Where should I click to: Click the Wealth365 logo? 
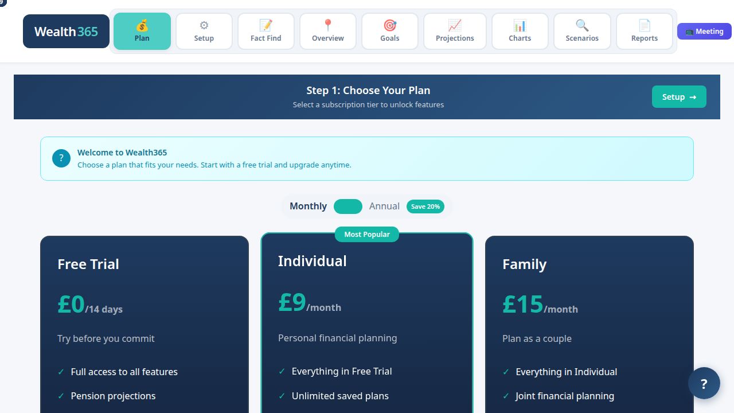(x=66, y=32)
